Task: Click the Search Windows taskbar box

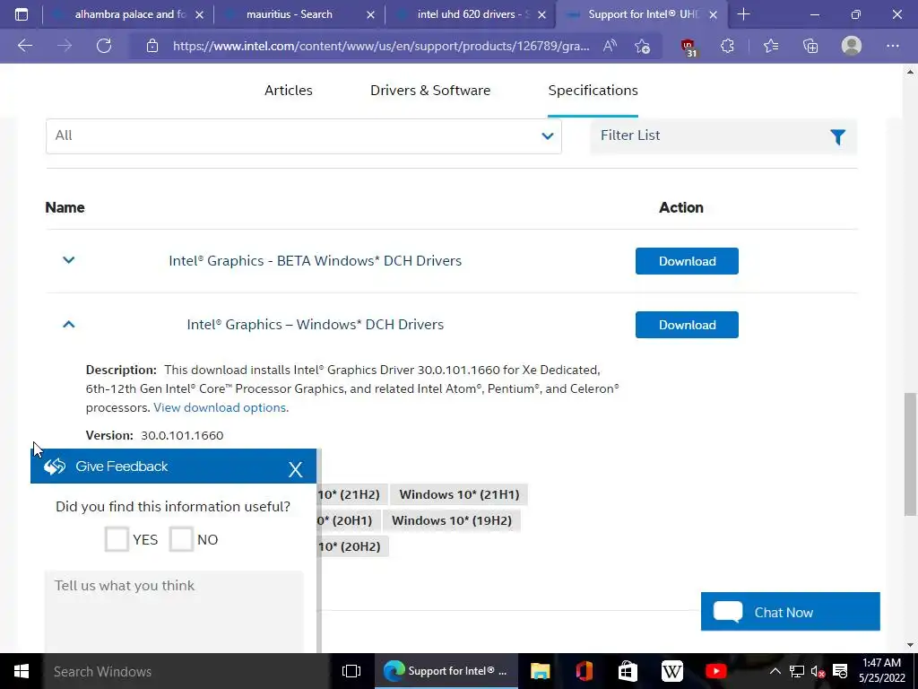Action: (186, 671)
